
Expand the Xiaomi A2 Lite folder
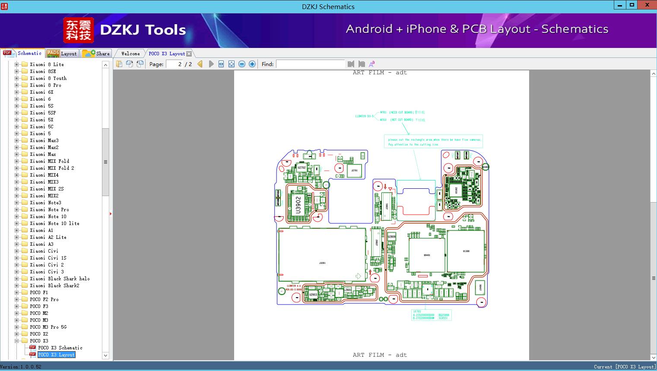[16, 237]
